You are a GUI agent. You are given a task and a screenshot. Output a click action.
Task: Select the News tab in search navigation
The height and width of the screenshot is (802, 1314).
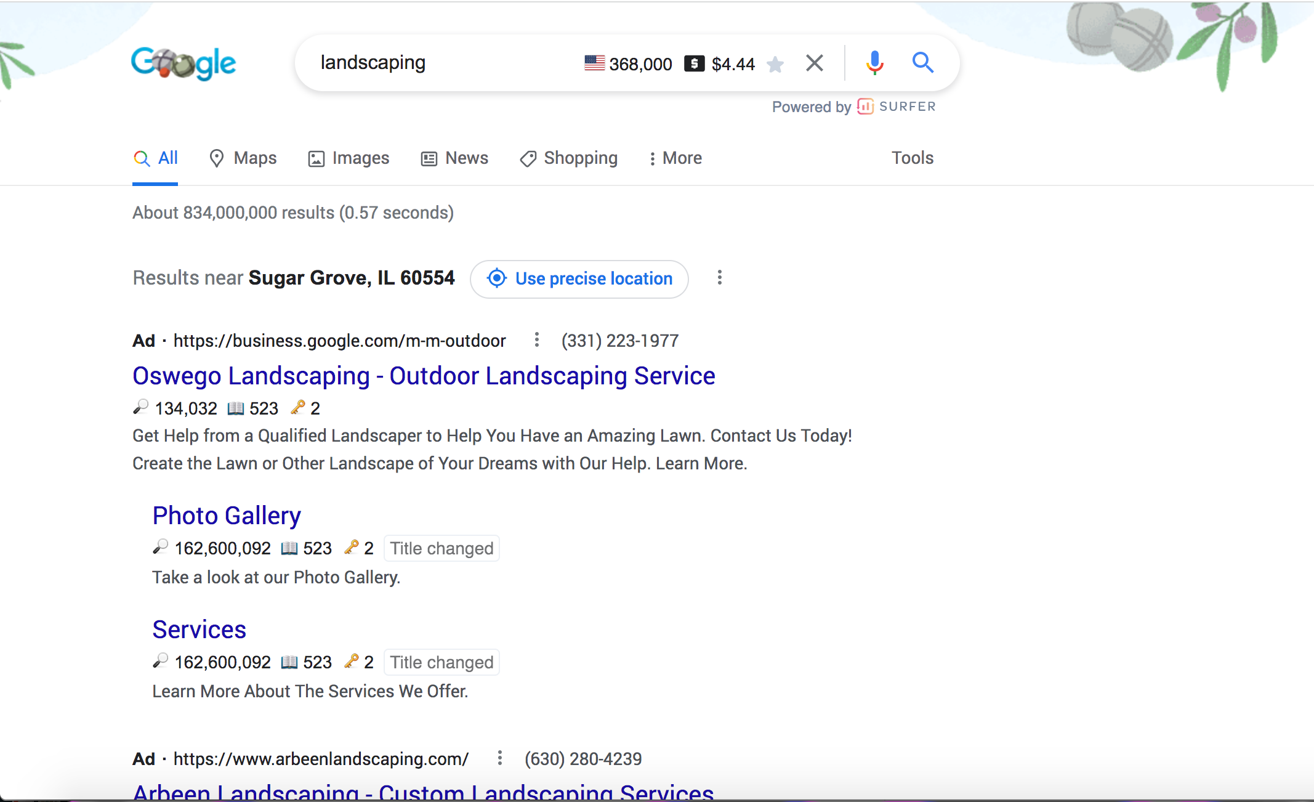(x=466, y=158)
